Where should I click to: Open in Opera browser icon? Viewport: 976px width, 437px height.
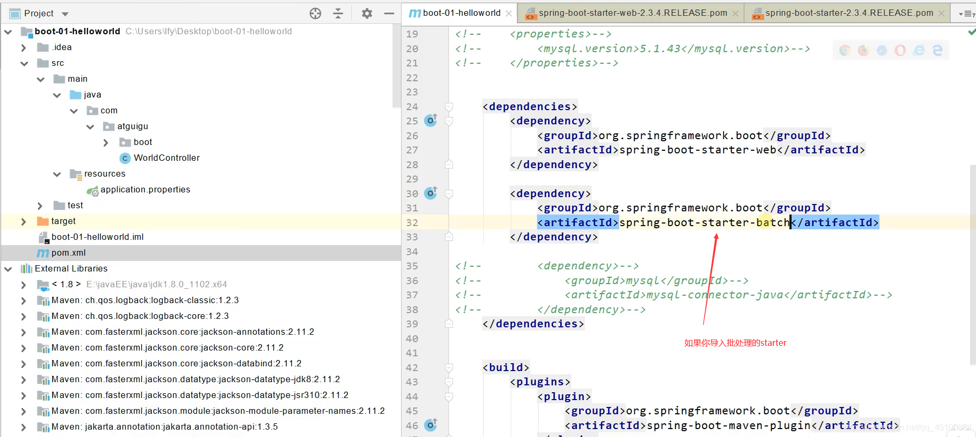tap(900, 50)
